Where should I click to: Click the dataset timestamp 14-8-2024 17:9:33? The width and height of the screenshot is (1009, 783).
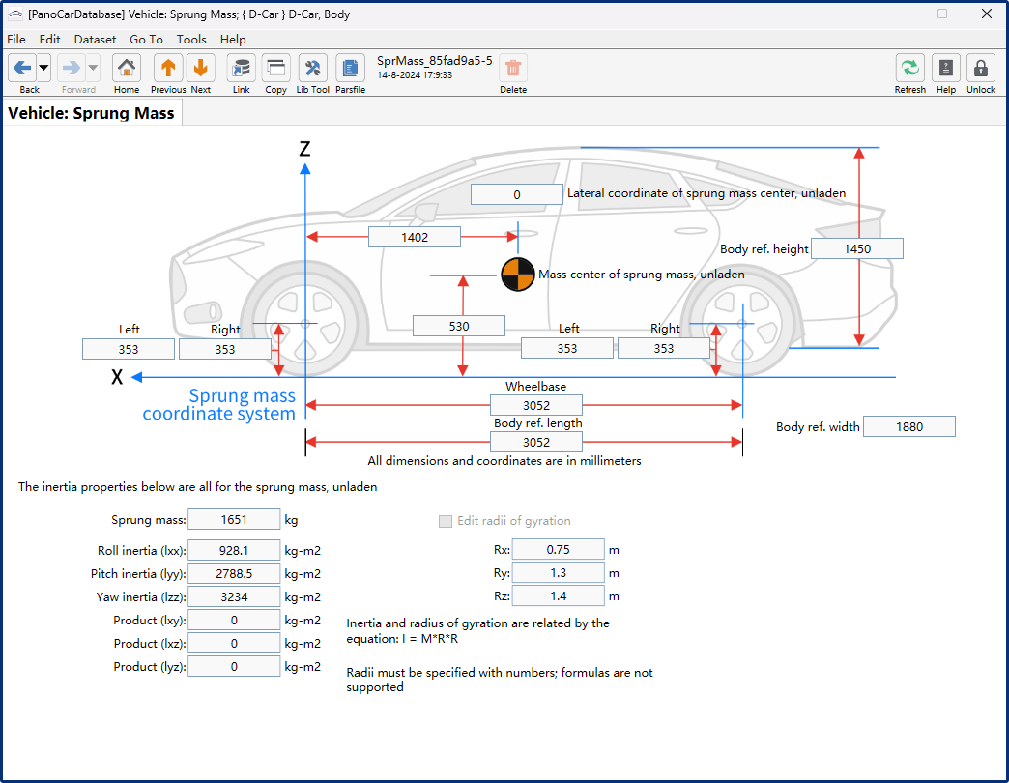click(x=415, y=75)
